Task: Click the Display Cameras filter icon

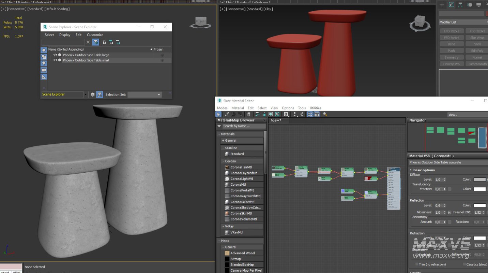Action: (44, 70)
